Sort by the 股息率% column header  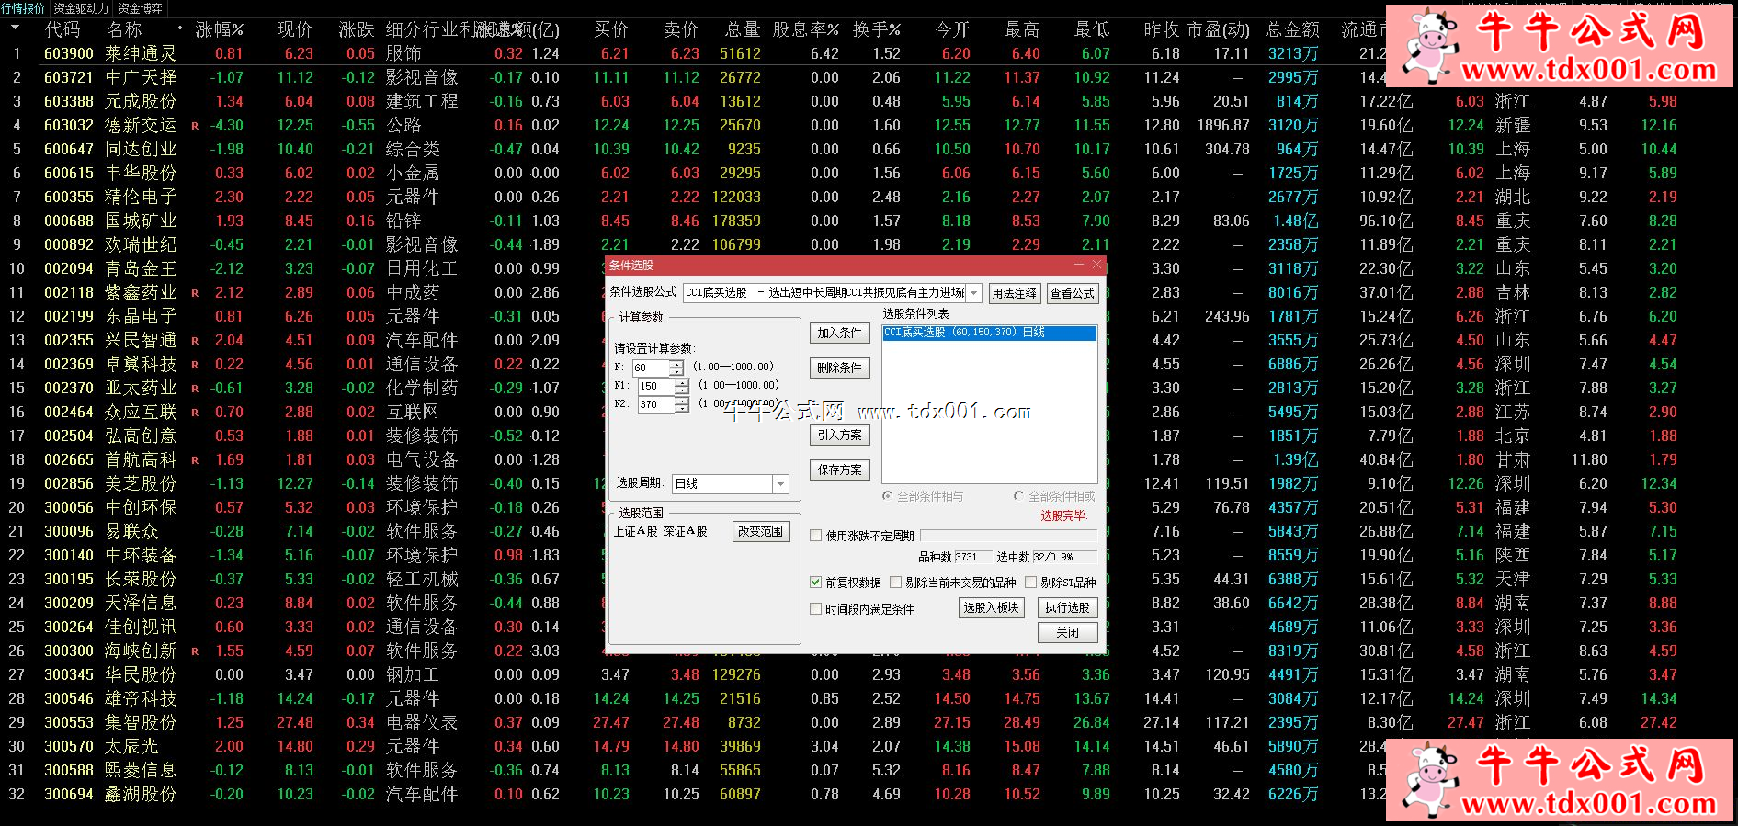pyautogui.click(x=806, y=29)
